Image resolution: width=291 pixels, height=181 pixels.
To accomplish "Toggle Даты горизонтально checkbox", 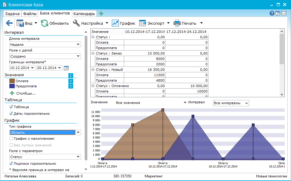I will coord(11,114).
